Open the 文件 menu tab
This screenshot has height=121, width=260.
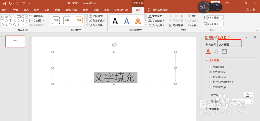[4, 10]
